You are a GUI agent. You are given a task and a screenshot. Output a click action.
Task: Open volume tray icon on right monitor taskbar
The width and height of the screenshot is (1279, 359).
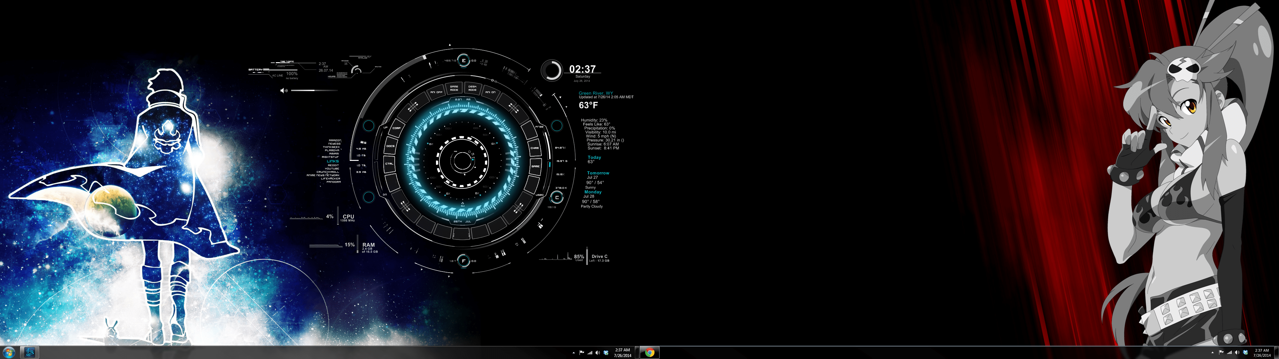[x=1237, y=353]
